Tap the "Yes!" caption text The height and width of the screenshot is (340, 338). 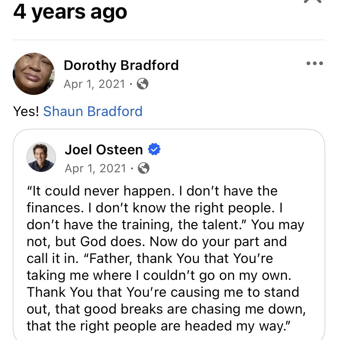[x=26, y=111]
